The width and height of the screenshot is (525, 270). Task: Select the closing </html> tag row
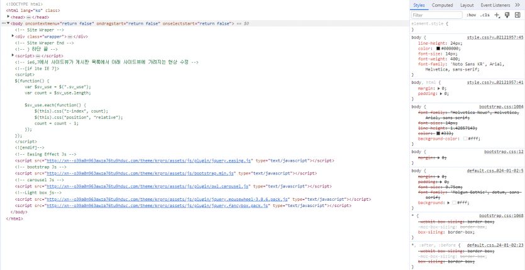point(14,218)
